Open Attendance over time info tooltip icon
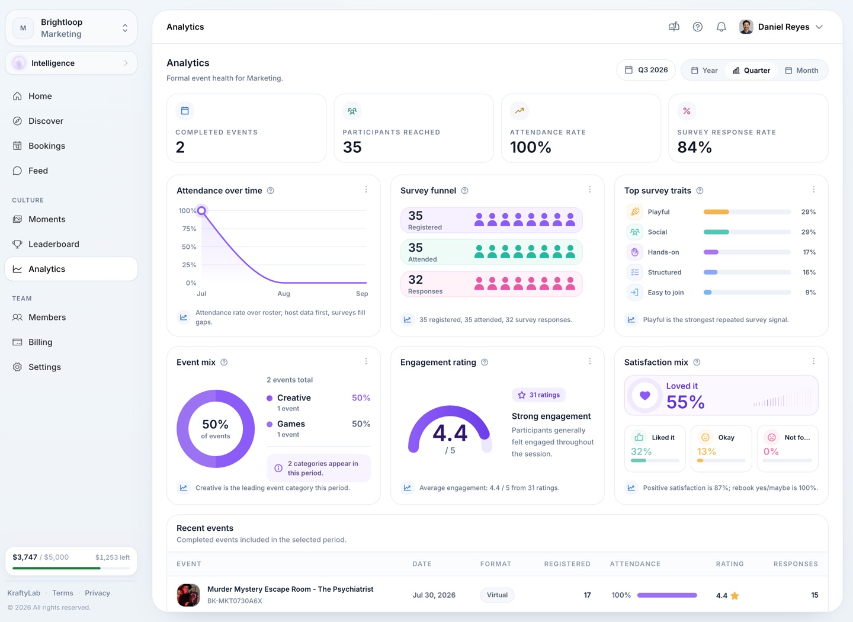 coord(271,191)
